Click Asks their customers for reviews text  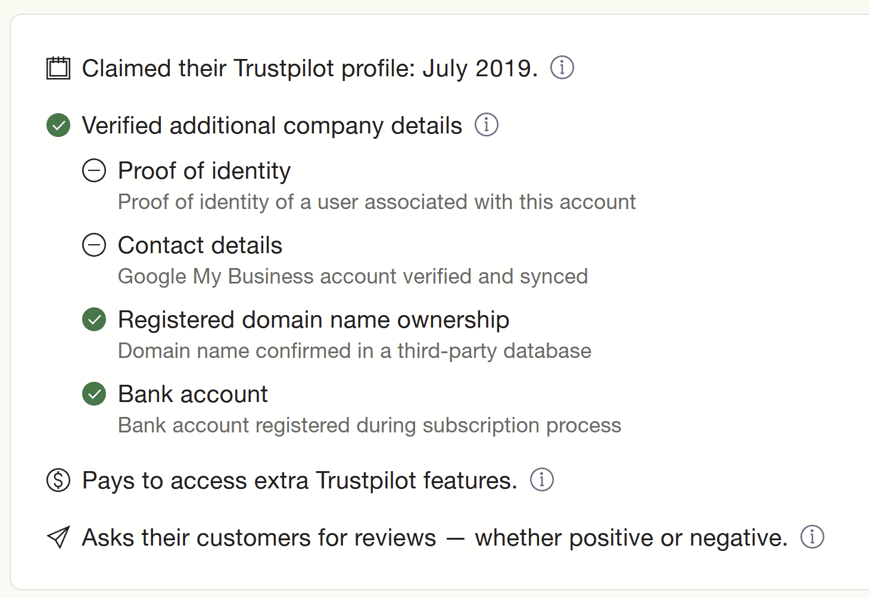click(434, 538)
